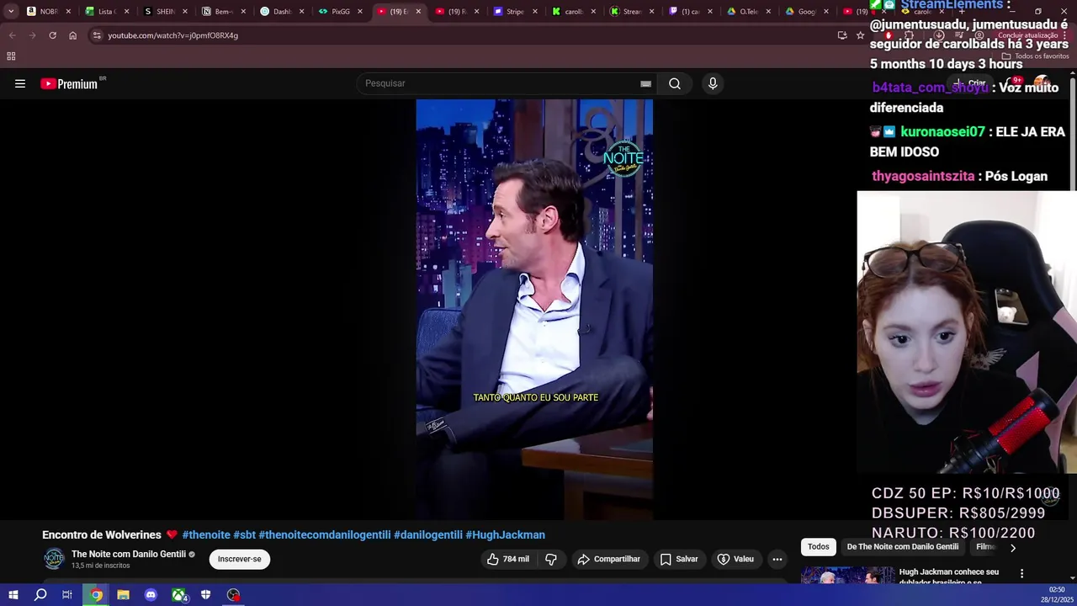Viewport: 1077px width, 606px height.
Task: Open The Noite channel avatar
Action: pos(54,559)
